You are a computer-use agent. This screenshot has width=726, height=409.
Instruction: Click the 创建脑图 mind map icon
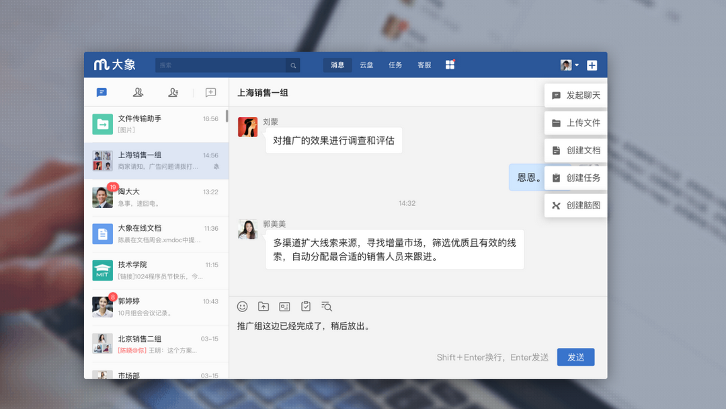pyautogui.click(x=556, y=206)
